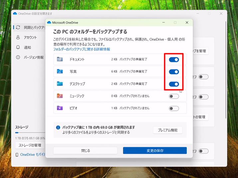Click the 変更の保存 button
Screen dimensions: 238x178
click(155, 150)
